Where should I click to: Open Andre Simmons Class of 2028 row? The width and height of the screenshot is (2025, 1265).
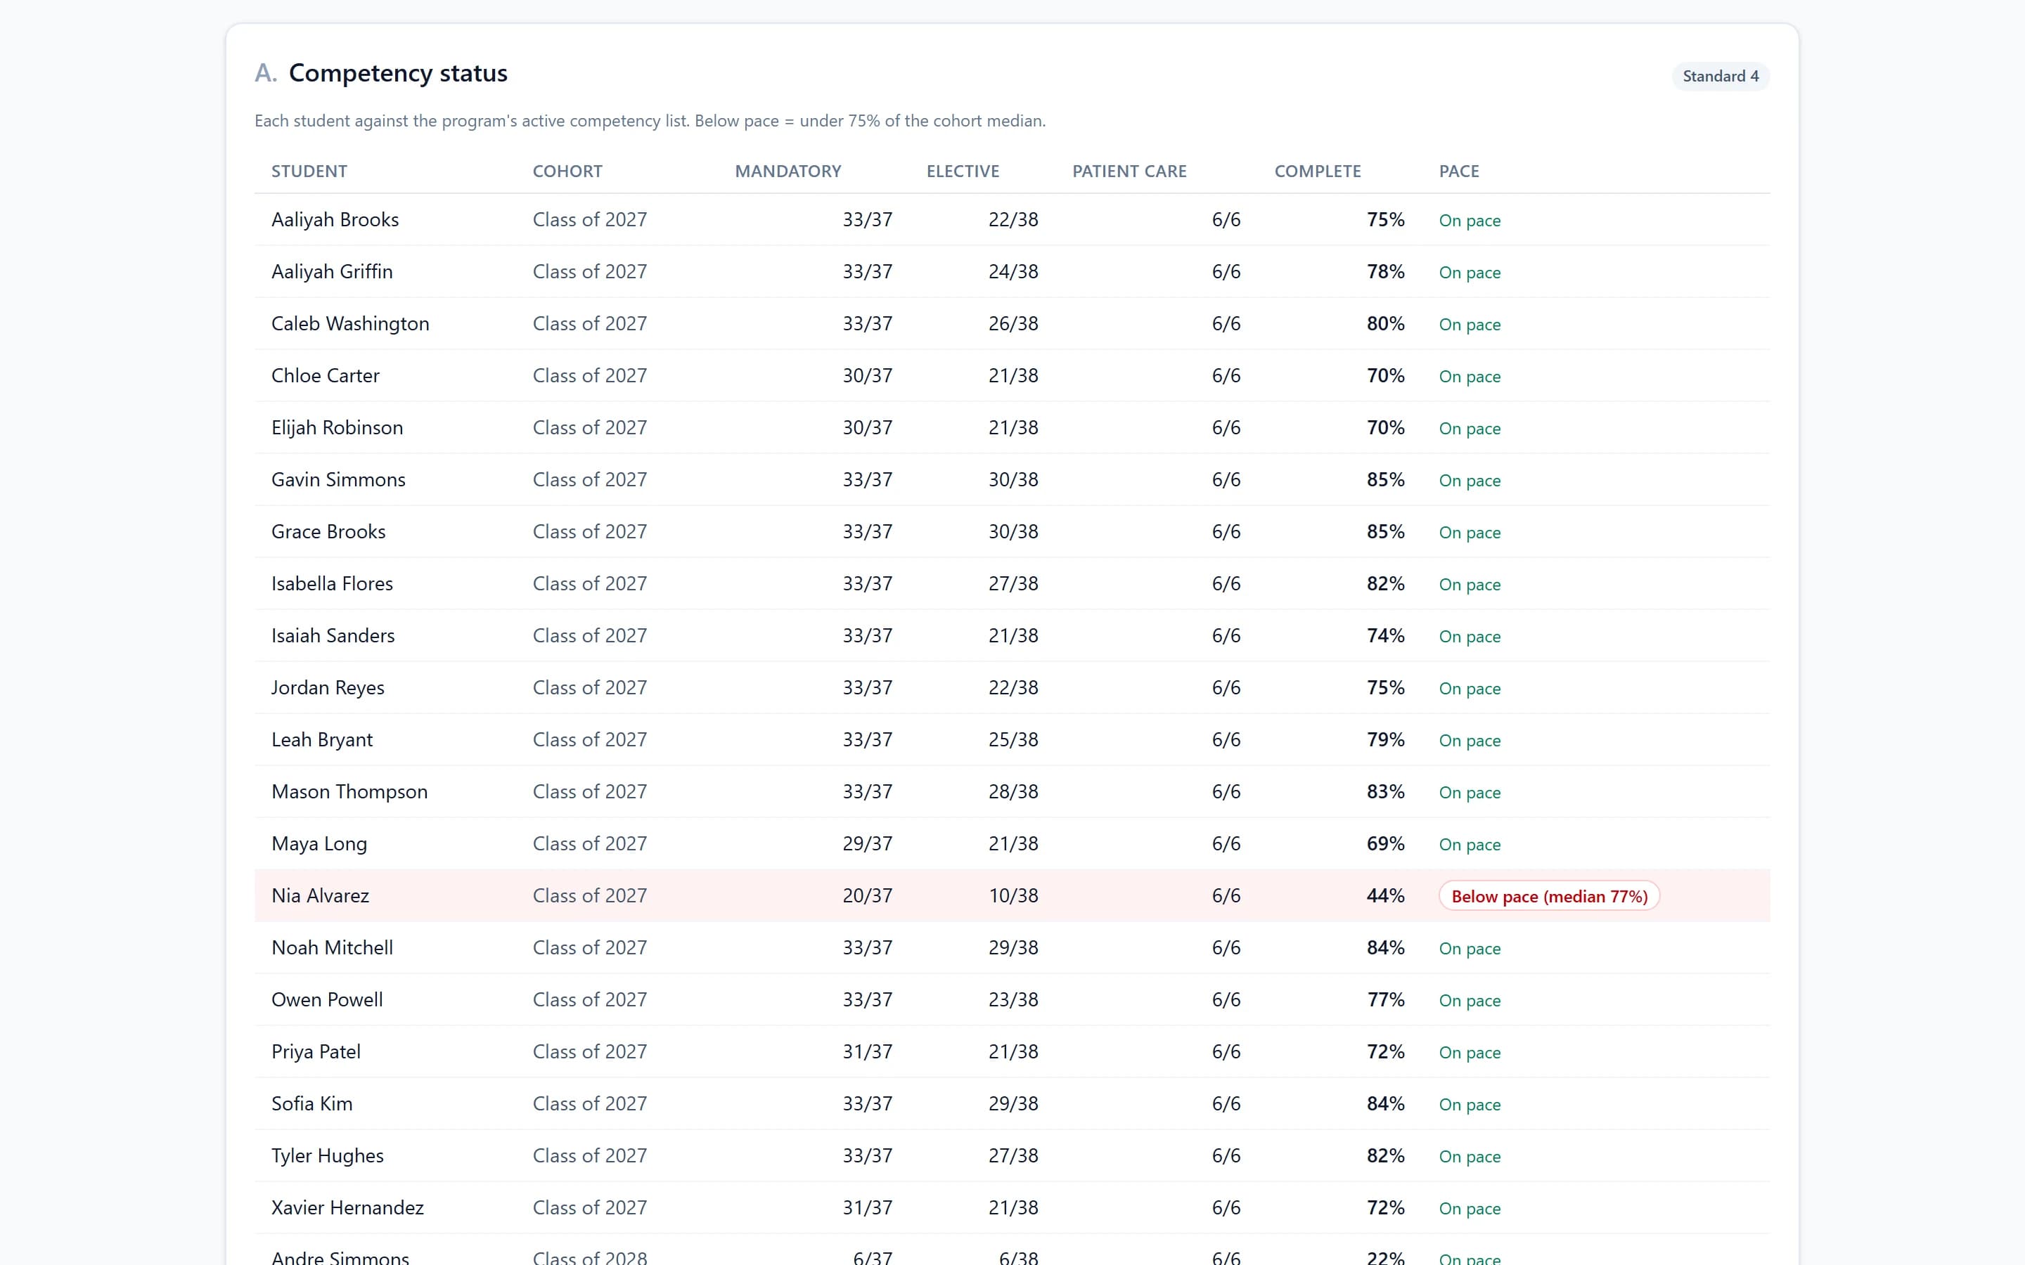pyautogui.click(x=1012, y=1250)
